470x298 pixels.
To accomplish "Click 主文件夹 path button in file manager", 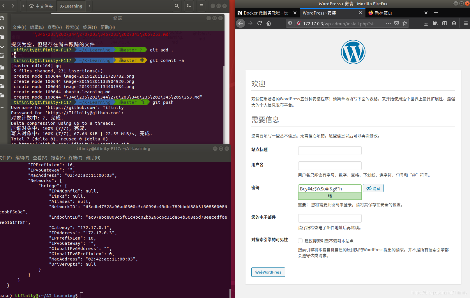I will pos(41,6).
